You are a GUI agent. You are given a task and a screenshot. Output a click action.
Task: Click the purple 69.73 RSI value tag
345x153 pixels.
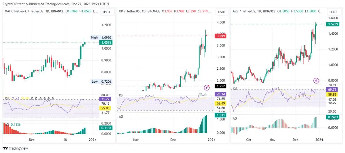pos(333,90)
